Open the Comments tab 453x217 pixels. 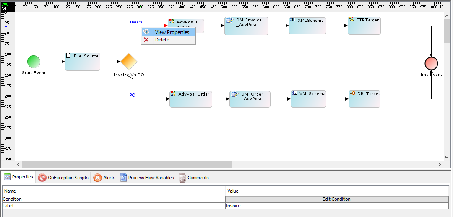193,178
